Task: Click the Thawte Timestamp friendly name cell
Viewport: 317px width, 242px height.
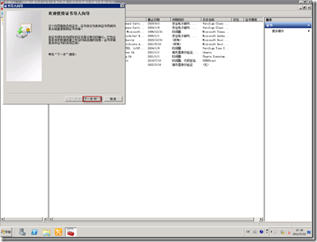Action: pos(215,56)
